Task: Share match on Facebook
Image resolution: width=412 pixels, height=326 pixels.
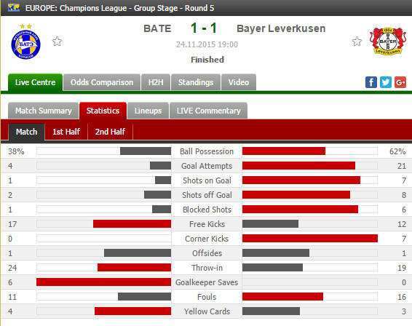Action: [x=371, y=82]
